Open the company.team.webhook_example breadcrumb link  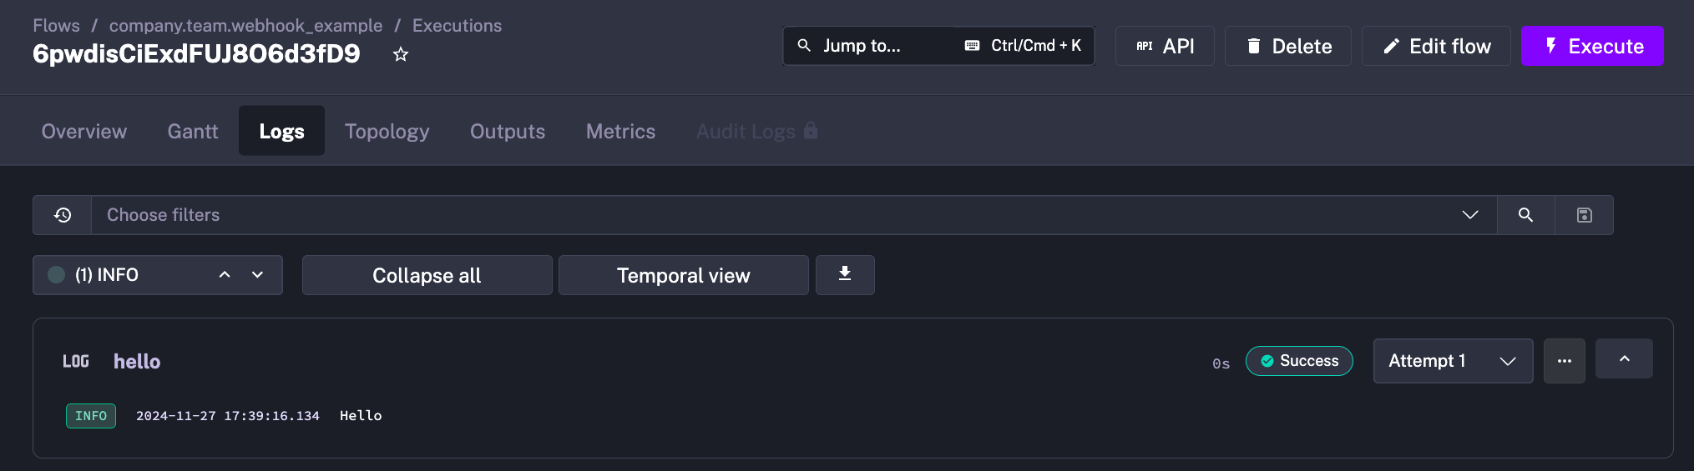click(245, 26)
